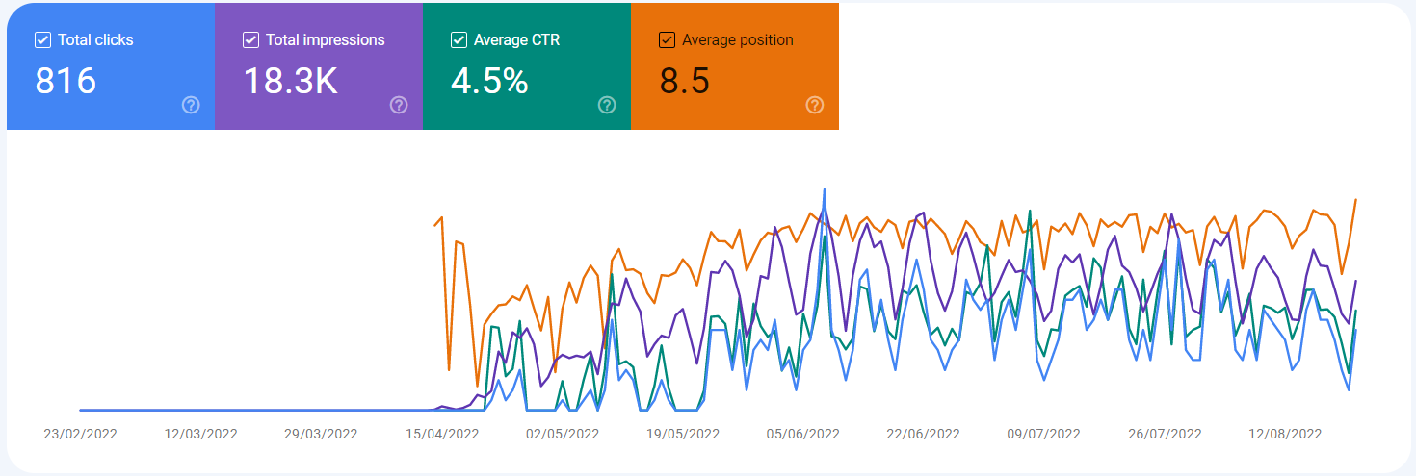This screenshot has height=476, width=1416.
Task: Disable the Average position checkbox
Action: point(667,40)
